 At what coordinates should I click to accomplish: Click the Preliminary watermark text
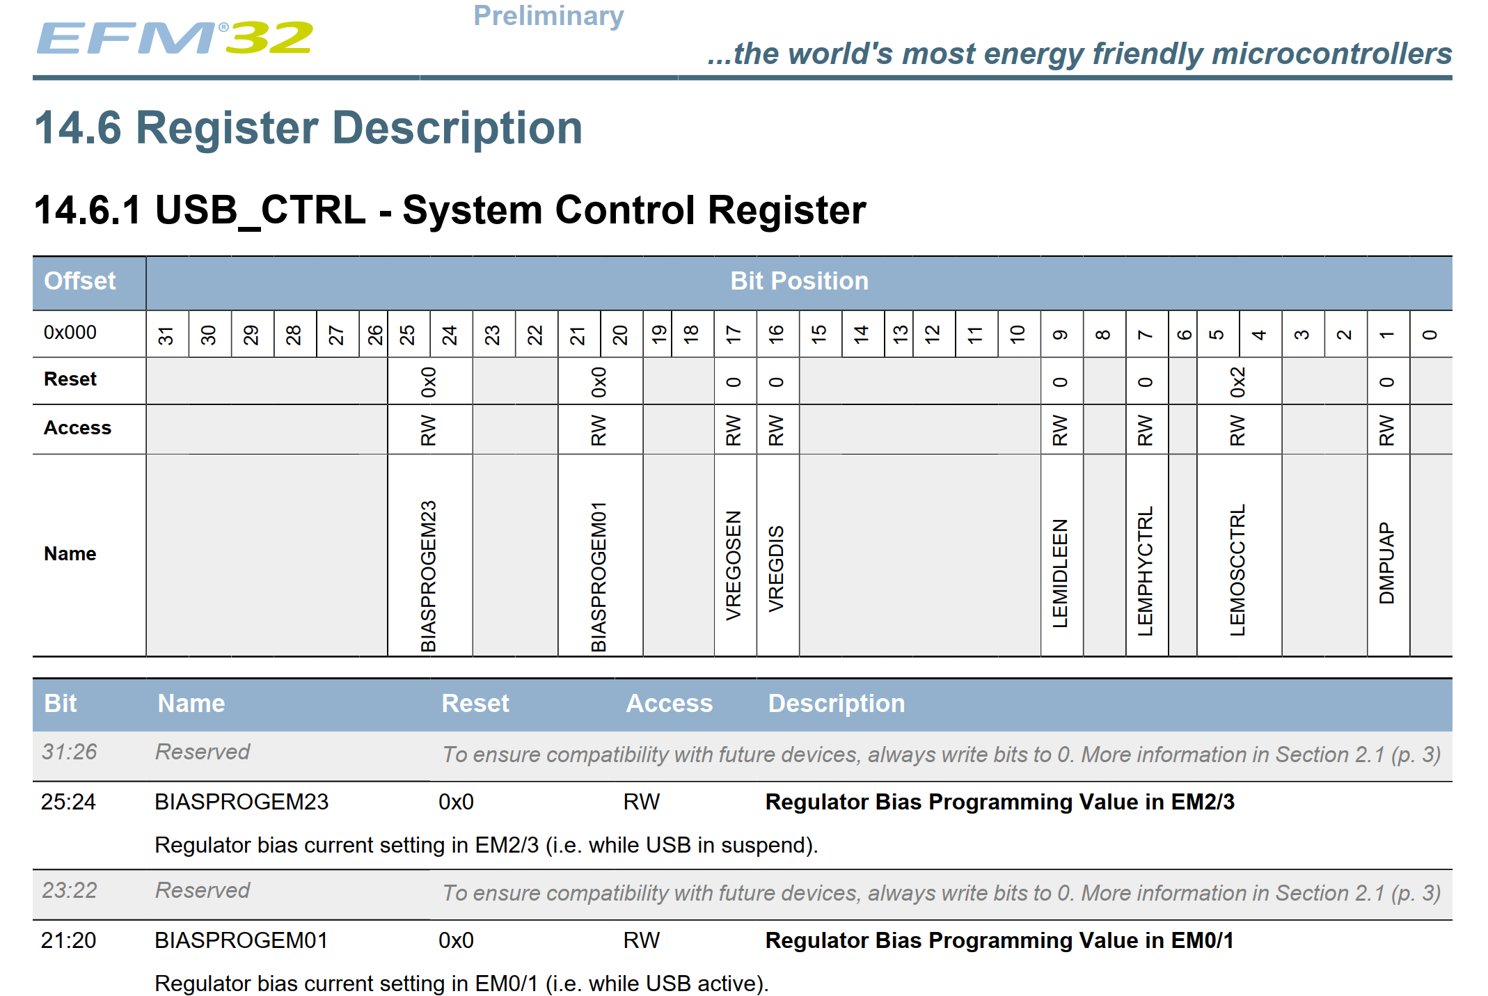[x=548, y=15]
